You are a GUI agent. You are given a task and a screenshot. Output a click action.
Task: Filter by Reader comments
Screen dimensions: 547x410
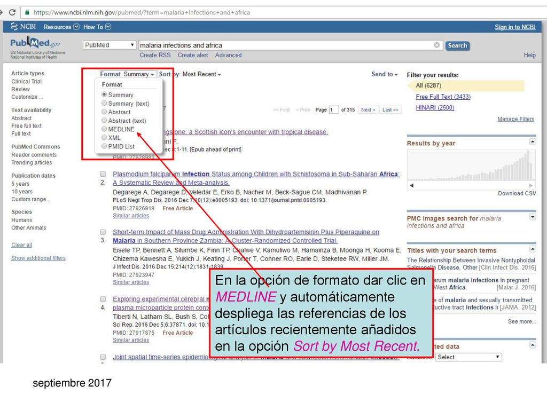pyautogui.click(x=34, y=155)
